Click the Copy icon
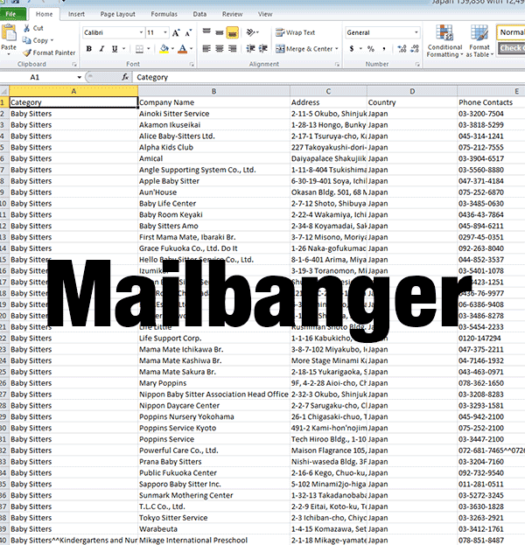 [27, 40]
